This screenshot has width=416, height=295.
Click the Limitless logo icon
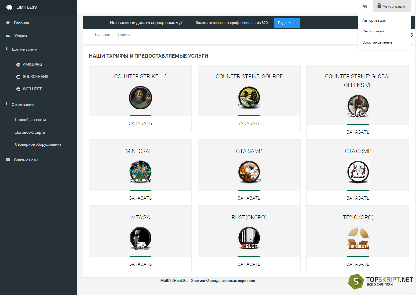9,7
